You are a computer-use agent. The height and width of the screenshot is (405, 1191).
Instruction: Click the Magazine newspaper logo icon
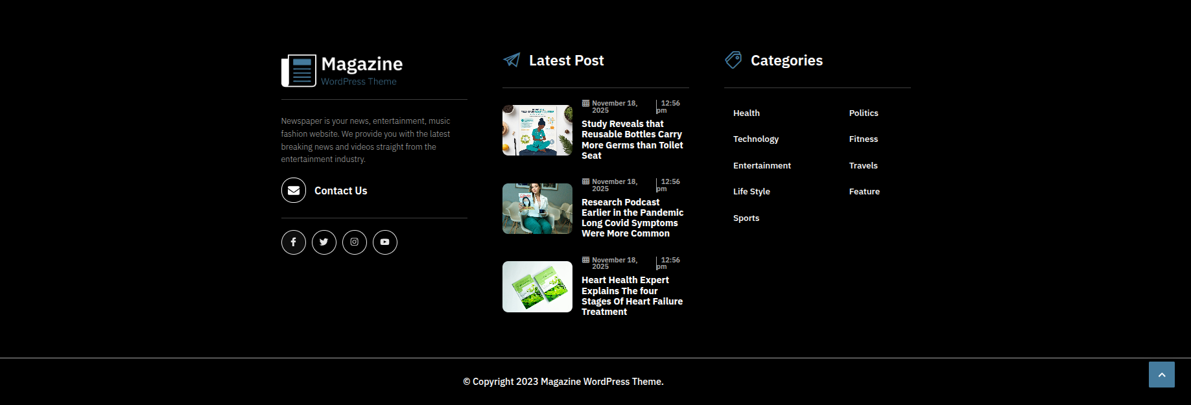point(299,71)
